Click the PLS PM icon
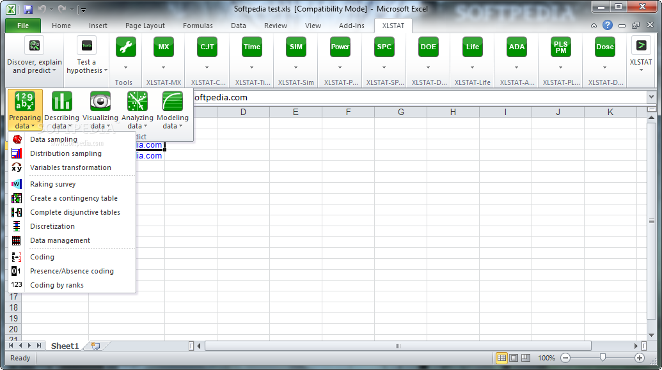The width and height of the screenshot is (662, 370). click(x=561, y=47)
